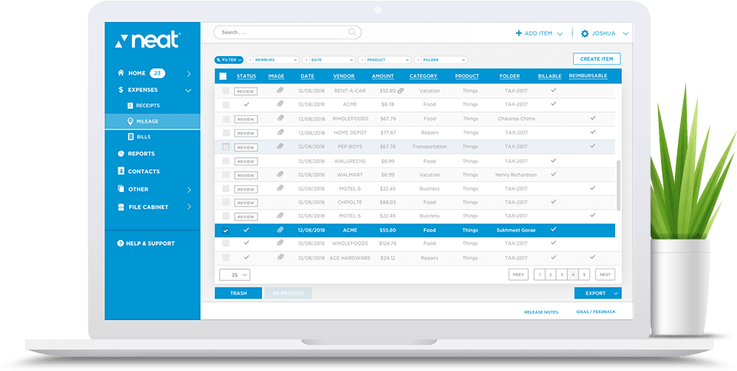The height and width of the screenshot is (371, 737).
Task: Open Receipts in the sidebar
Action: [x=147, y=105]
